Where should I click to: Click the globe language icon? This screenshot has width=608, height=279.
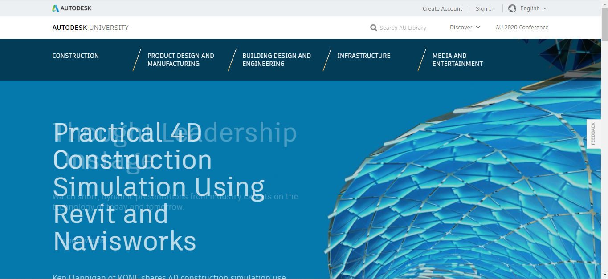tap(512, 8)
